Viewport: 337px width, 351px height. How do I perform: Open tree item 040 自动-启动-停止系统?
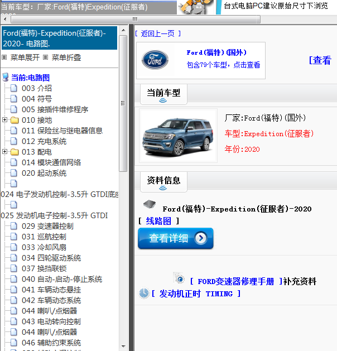[x=62, y=279]
